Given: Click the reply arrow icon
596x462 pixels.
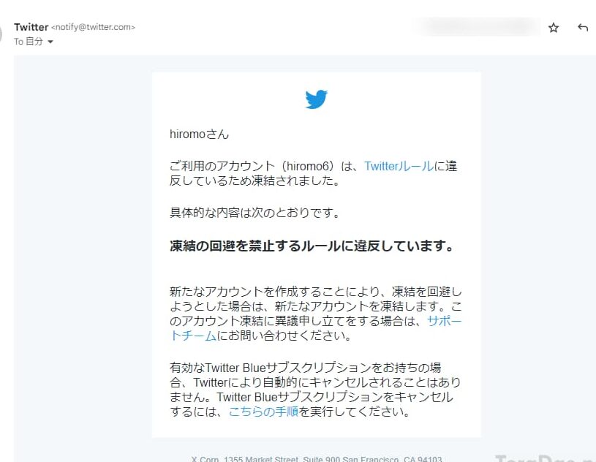Looking at the screenshot, I should tap(583, 28).
